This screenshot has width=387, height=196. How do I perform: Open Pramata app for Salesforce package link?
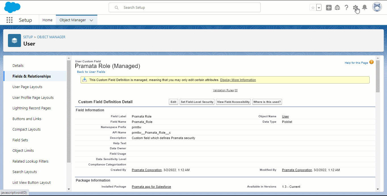pos(152,187)
